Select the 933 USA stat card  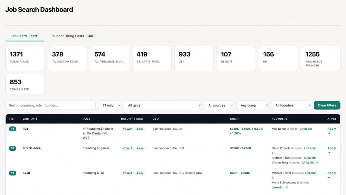point(194,58)
